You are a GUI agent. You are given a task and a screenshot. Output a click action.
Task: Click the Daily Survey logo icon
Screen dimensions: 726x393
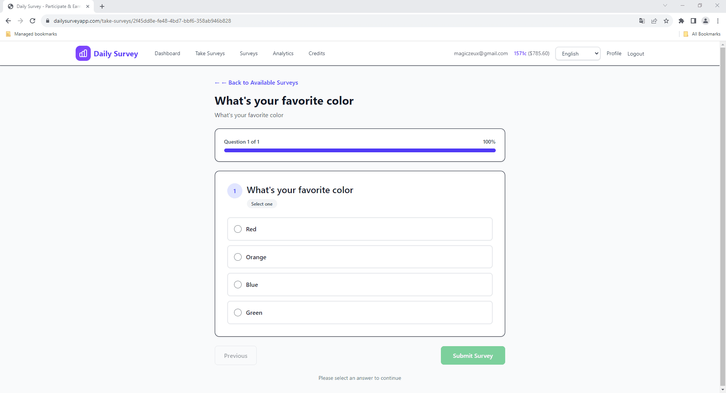click(83, 53)
